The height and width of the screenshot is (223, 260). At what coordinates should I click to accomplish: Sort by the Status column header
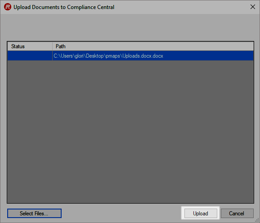30,46
